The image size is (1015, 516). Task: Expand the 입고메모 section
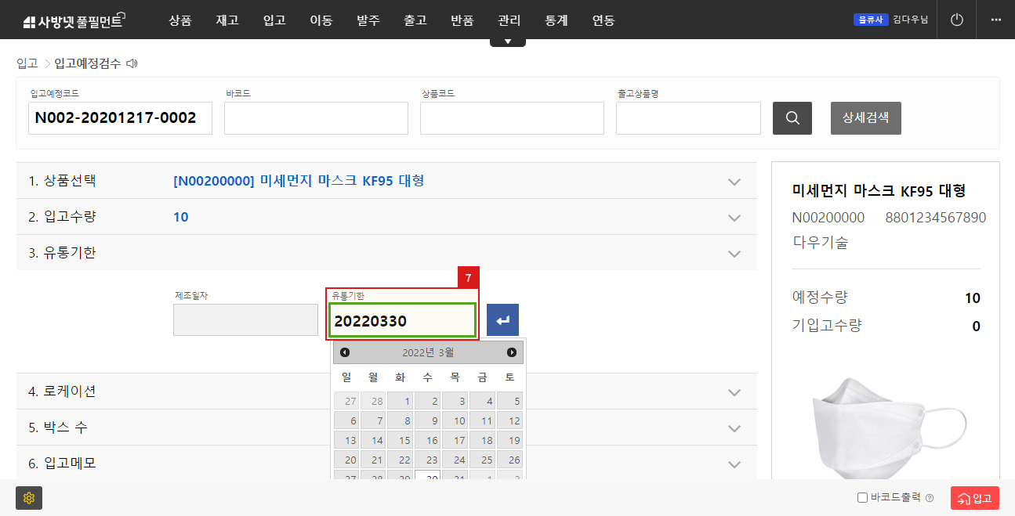[734, 464]
